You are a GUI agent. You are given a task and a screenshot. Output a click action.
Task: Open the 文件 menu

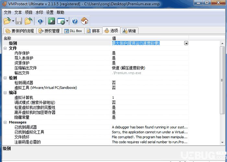(x=7, y=13)
